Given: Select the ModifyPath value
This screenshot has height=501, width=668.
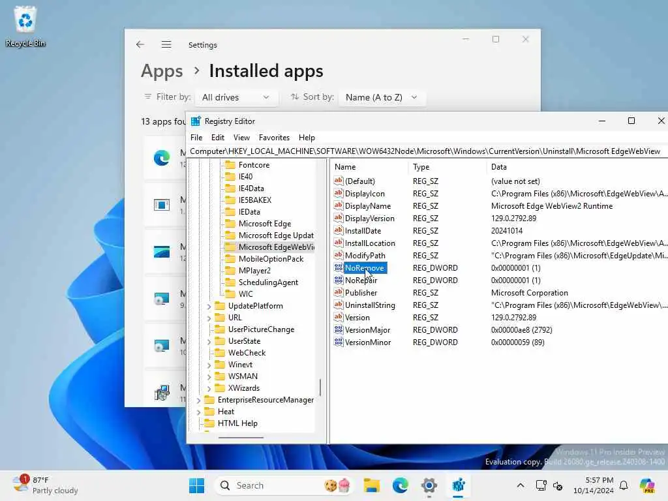Looking at the screenshot, I should 365,255.
